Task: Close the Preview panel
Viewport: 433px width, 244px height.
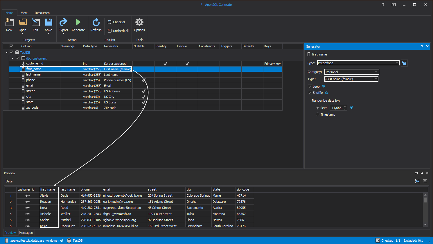Action: tap(427, 173)
